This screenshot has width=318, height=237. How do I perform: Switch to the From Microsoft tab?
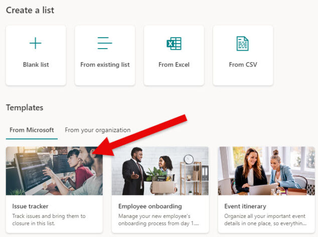coord(32,130)
